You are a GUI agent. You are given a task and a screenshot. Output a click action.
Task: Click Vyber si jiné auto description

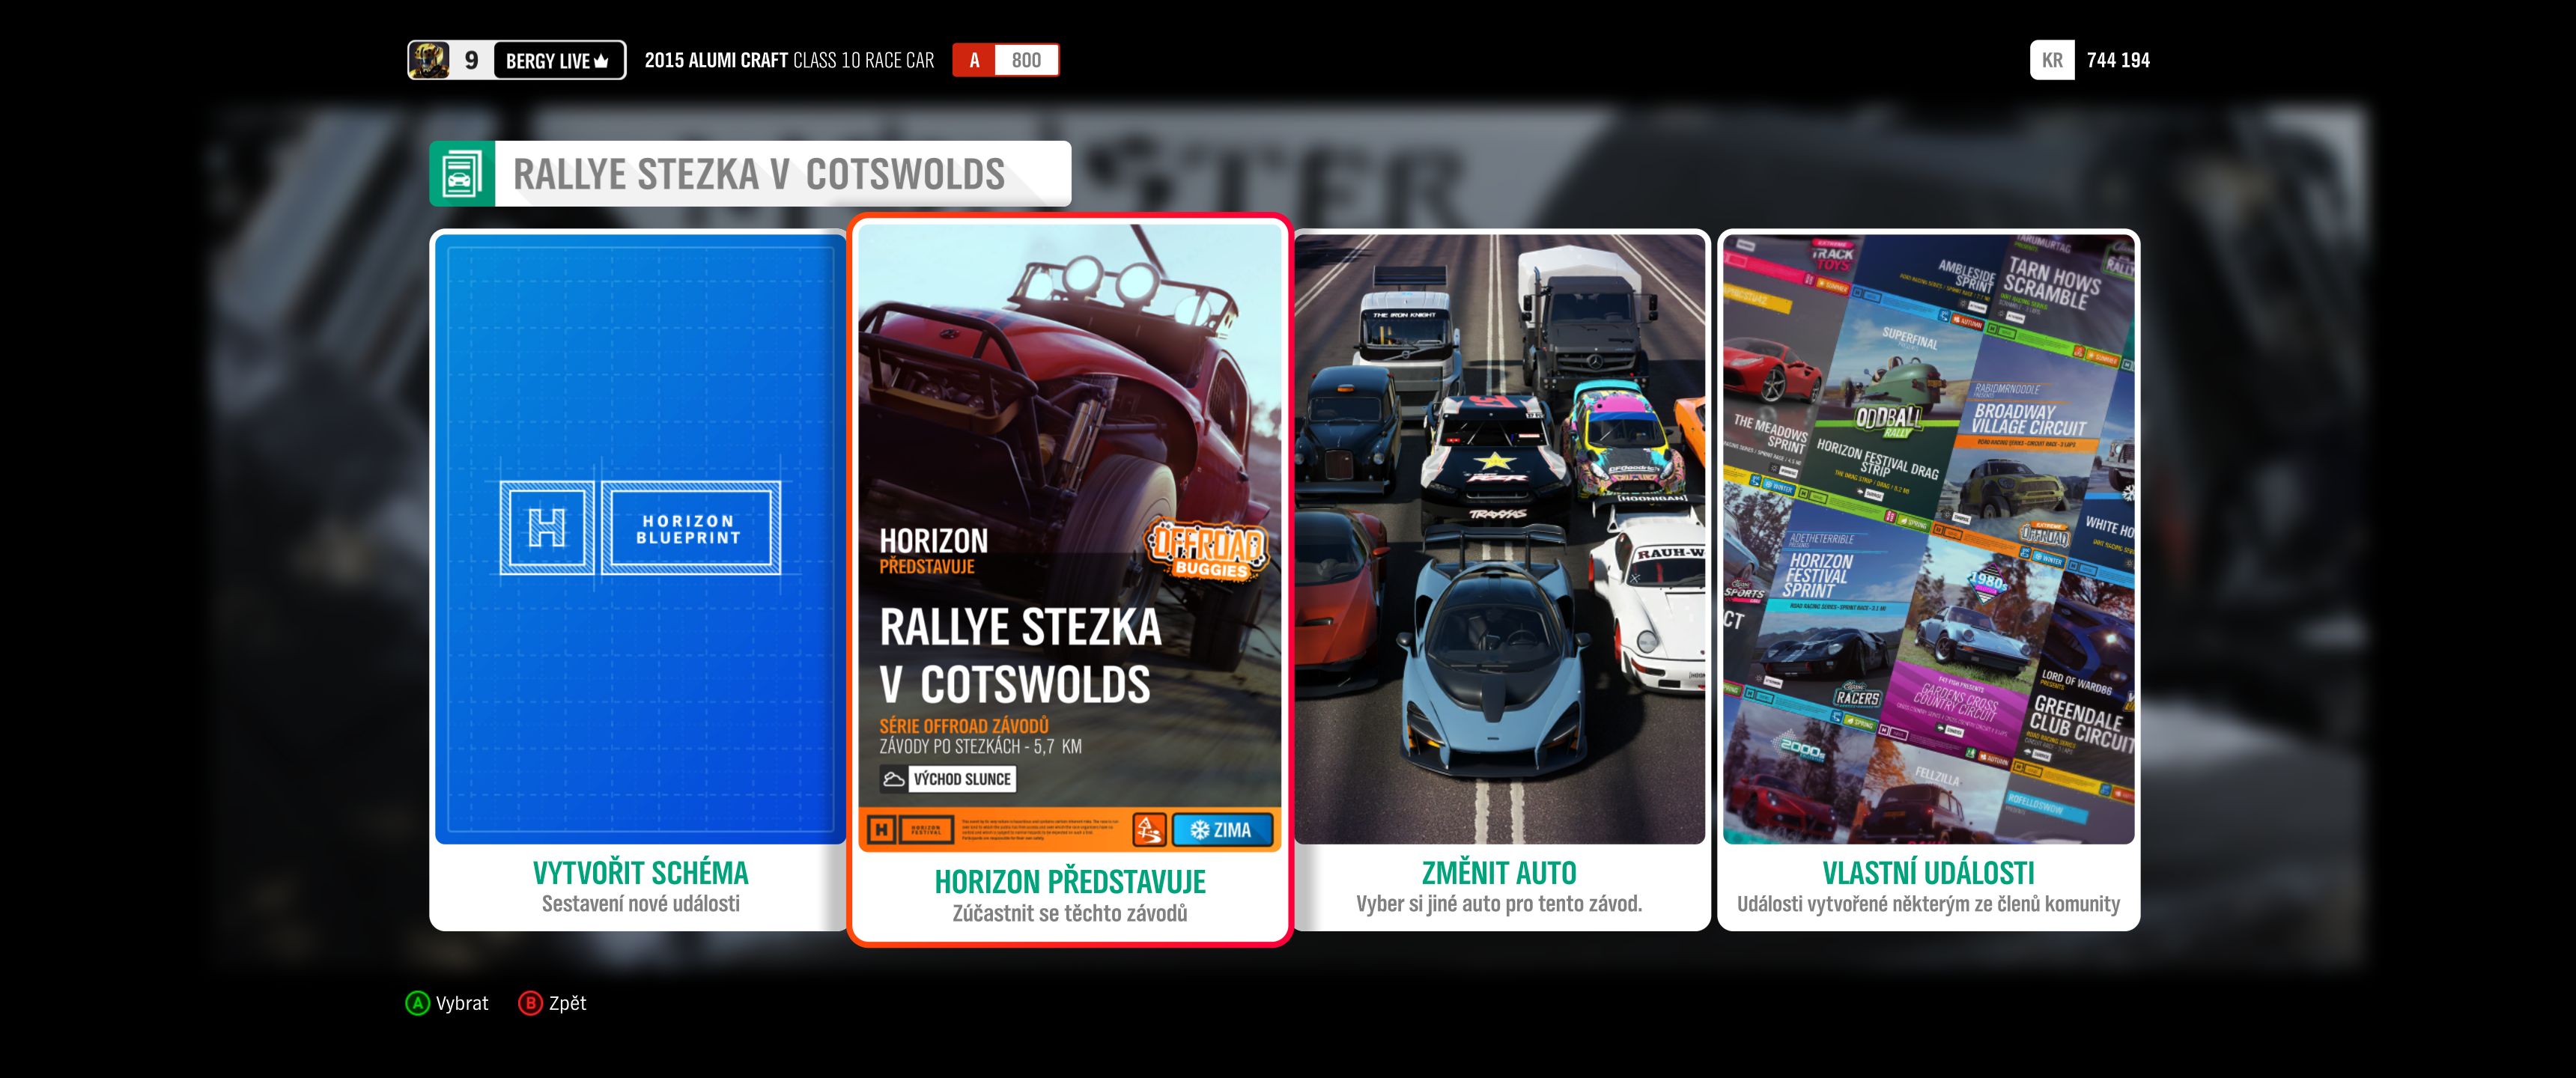[1499, 904]
